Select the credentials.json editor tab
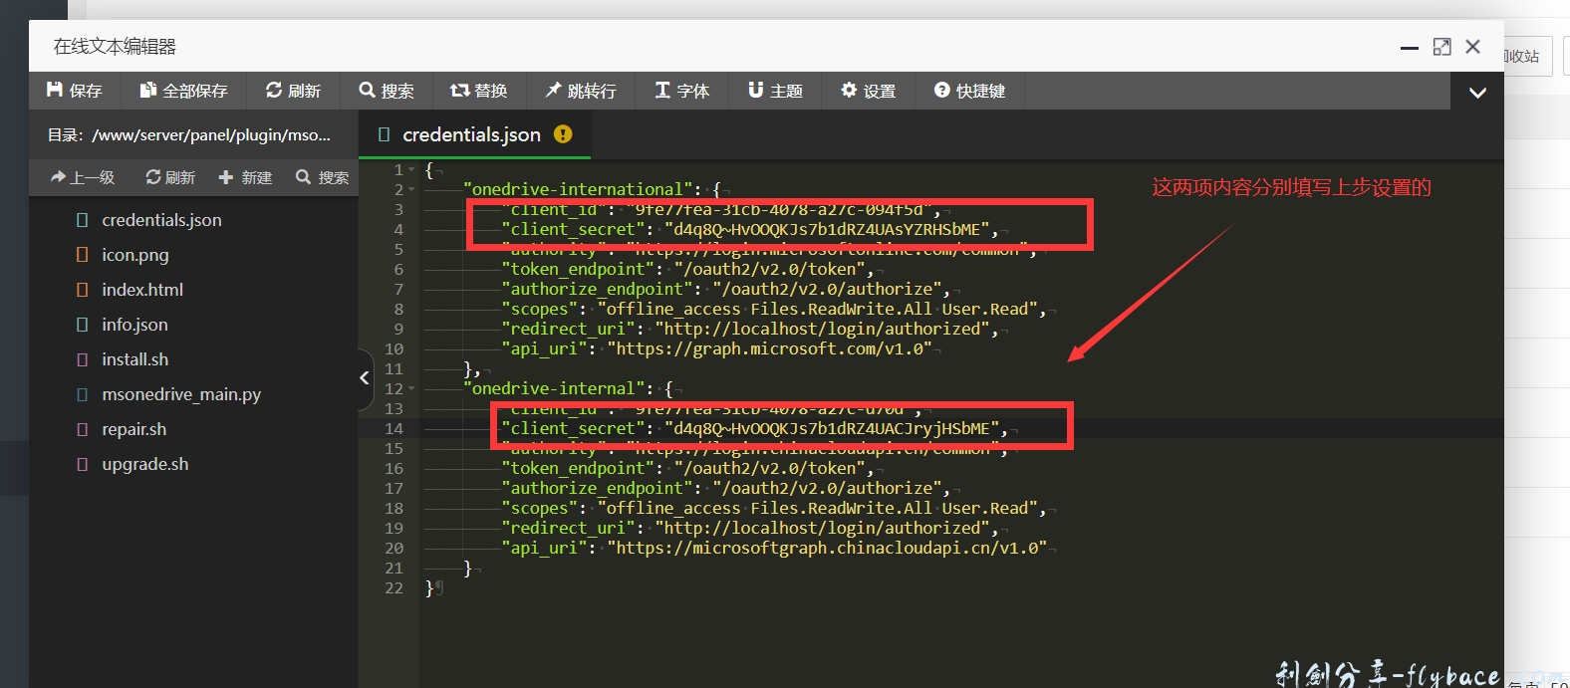Viewport: 1570px width, 688px height. point(471,134)
